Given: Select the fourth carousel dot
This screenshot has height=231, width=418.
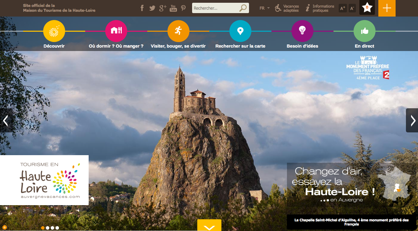Looking at the screenshot, I should [57, 228].
